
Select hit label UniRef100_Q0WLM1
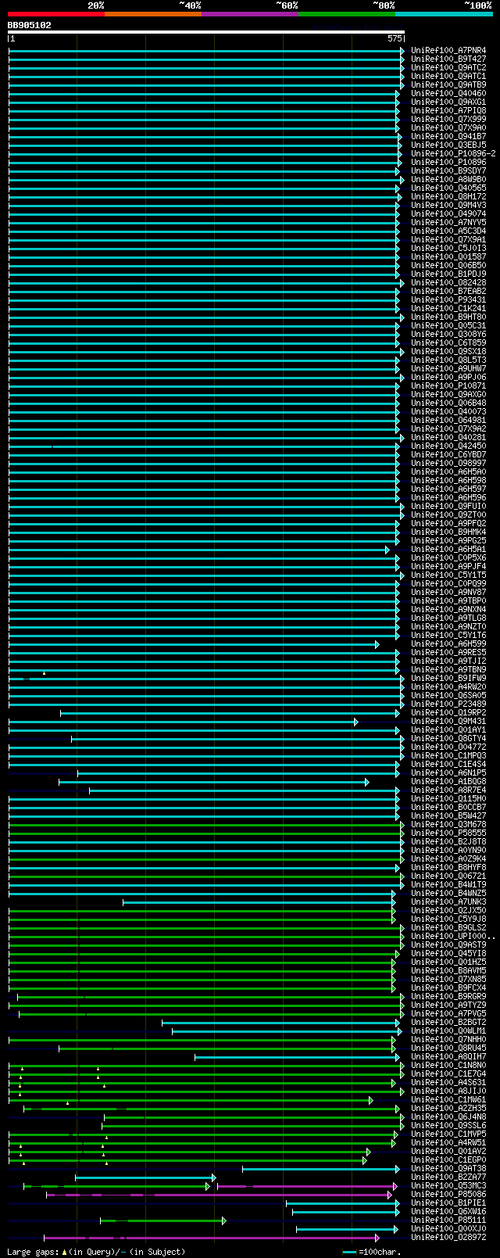pos(448,1031)
